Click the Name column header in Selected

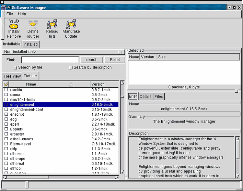tap(134, 57)
